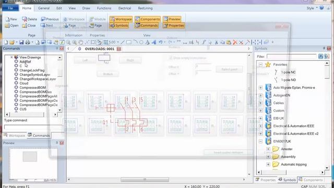The height and width of the screenshot is (188, 334).
Task: Select the dashed rectangle selection tool
Action: pos(93,42)
